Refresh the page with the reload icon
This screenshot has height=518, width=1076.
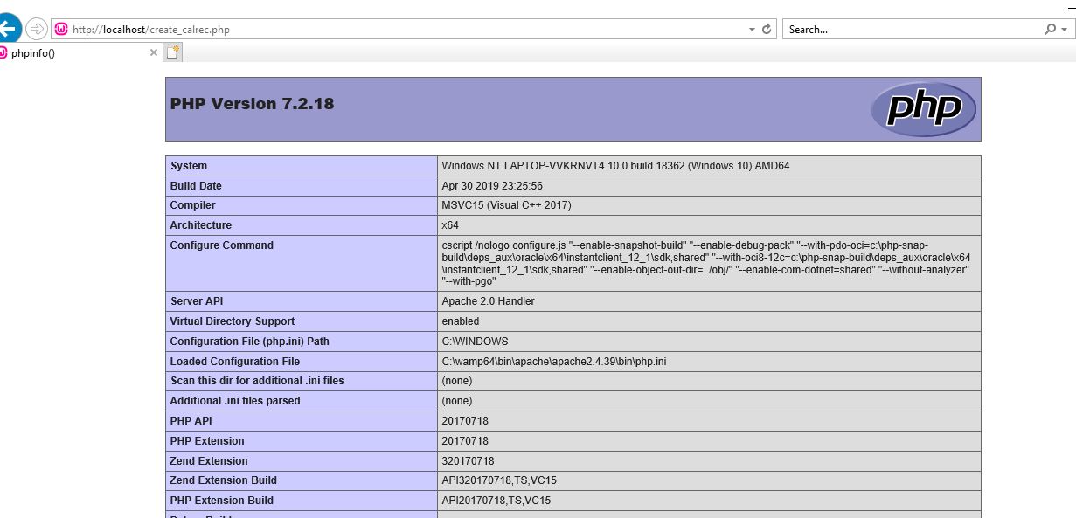(x=767, y=30)
